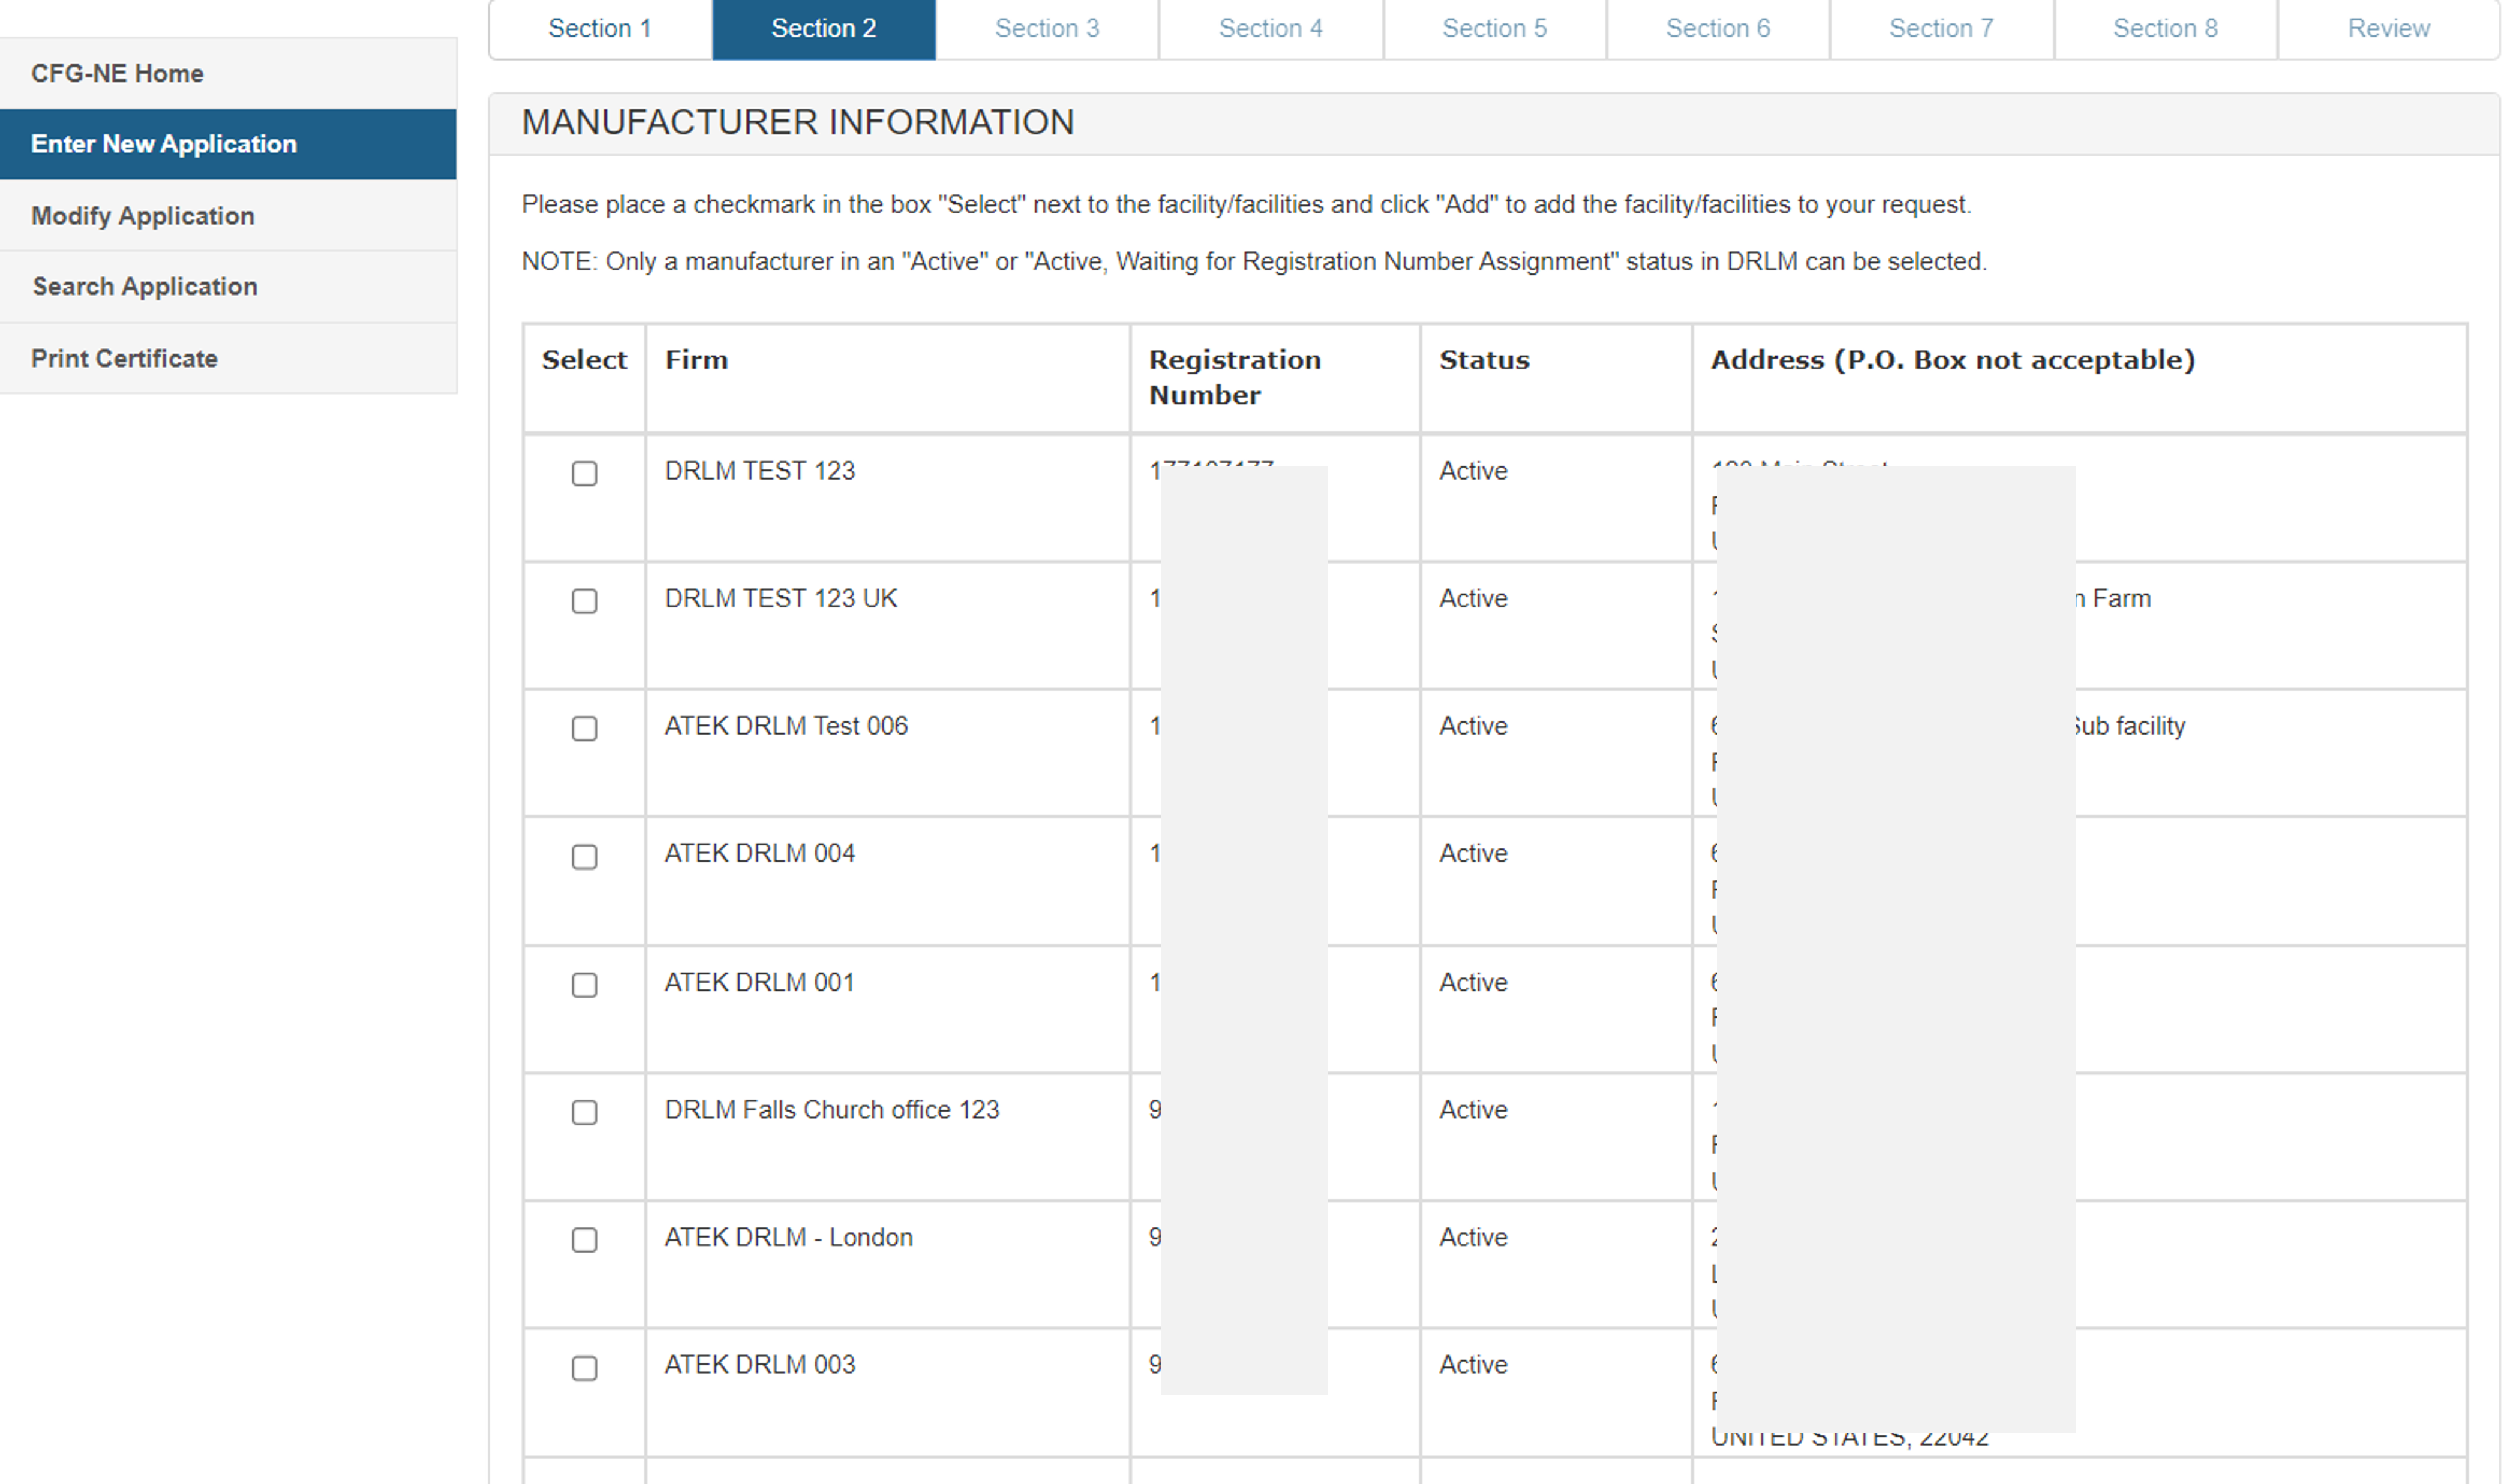Go to the Section 1 tab
This screenshot has height=1484, width=2516.
[599, 28]
